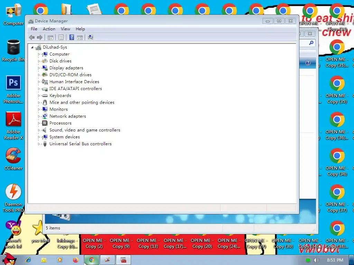Screen dimensions: 354x265
Task: Toggle the Show/Hide Action Pane toolbar icon
Action: [80, 37]
